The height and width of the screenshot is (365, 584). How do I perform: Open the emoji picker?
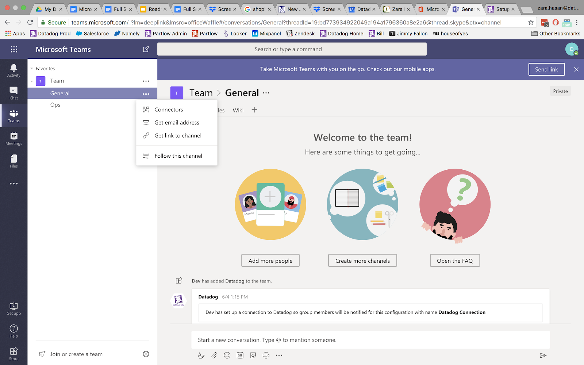pos(227,355)
